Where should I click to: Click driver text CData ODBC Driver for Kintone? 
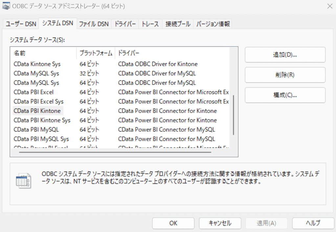point(158,64)
